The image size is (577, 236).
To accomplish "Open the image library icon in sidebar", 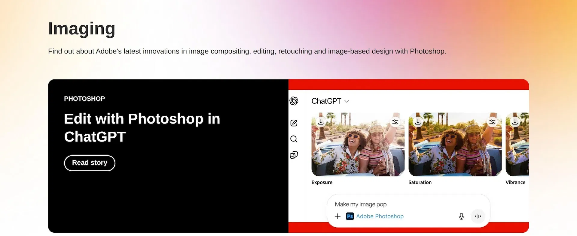I will [294, 155].
